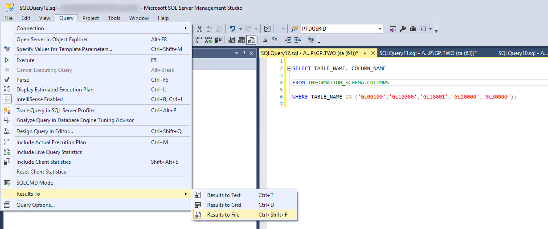Image resolution: width=548 pixels, height=229 pixels.
Task: Open the PTDUSRID database dropdown
Action: pos(380,29)
